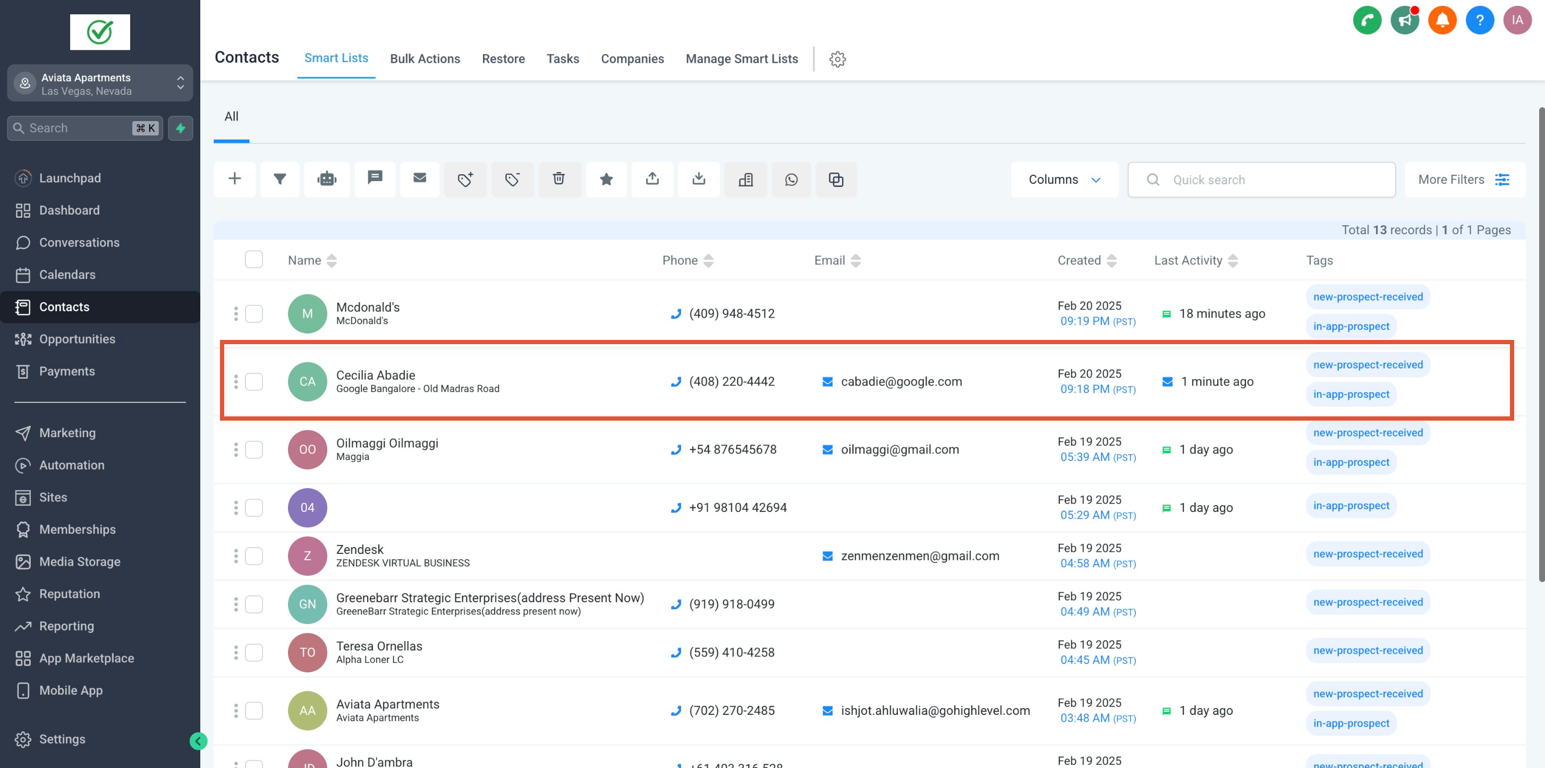Open Settings in the sidebar
The width and height of the screenshot is (1545, 768).
[62, 739]
